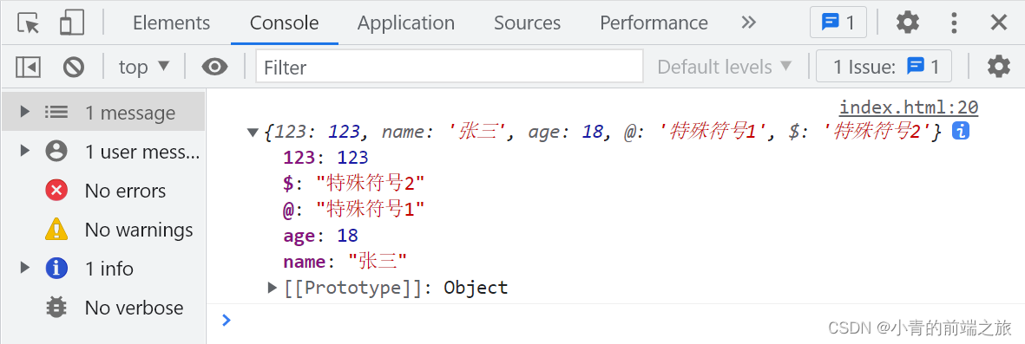Click the blue object info badge
The width and height of the screenshot is (1025, 344).
tap(960, 131)
